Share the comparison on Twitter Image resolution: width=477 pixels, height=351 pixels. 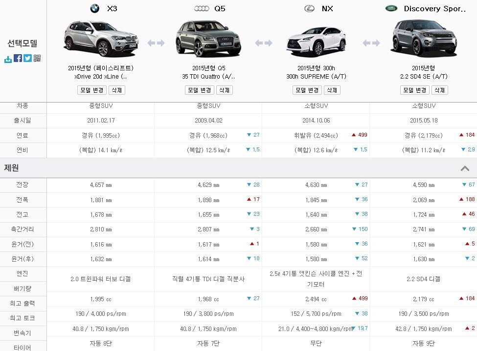tap(27, 59)
